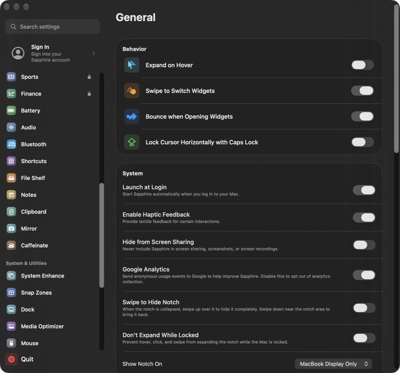
Task: Click the Swipe to Switch Widgets hand icon
Action: click(132, 91)
